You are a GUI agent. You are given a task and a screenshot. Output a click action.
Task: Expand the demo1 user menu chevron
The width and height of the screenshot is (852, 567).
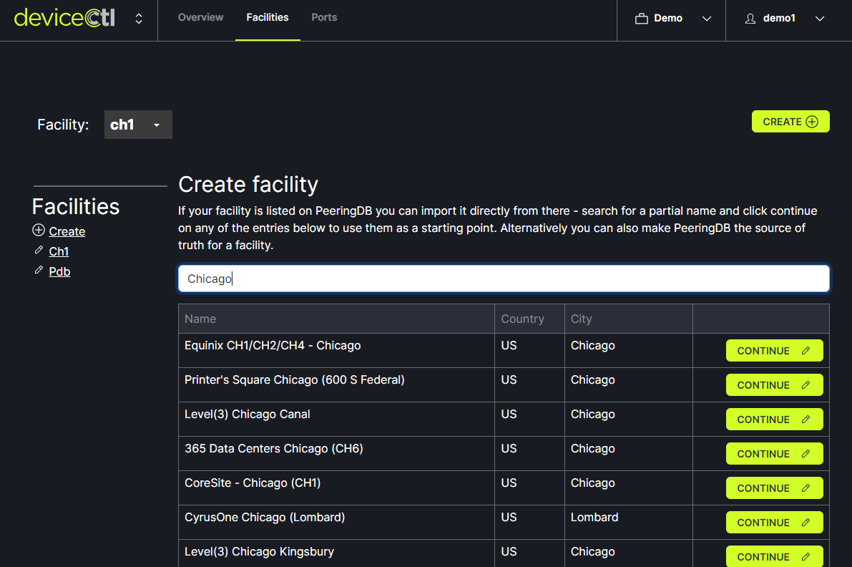pos(820,19)
